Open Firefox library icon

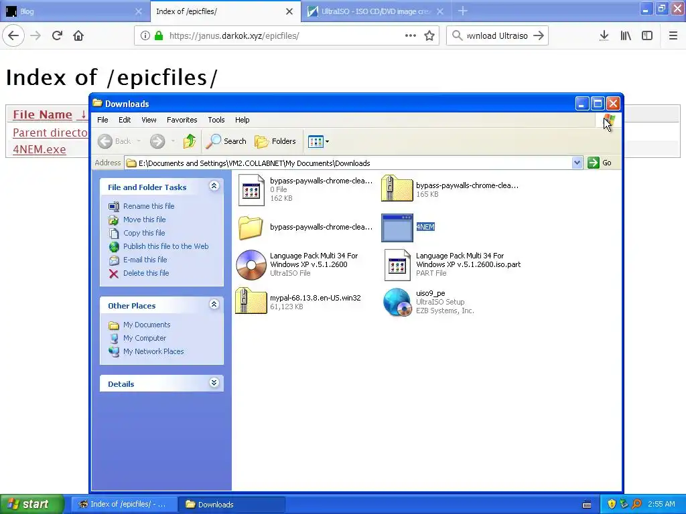[x=626, y=36]
